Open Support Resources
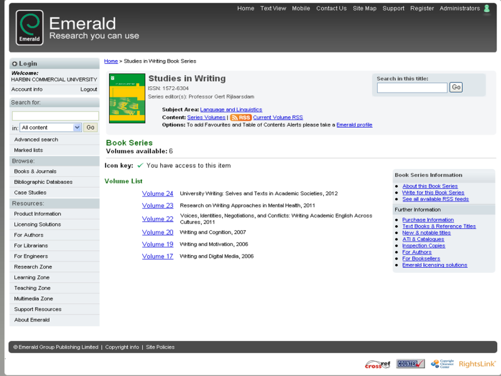Viewport: 501px width, 376px height. 38,309
